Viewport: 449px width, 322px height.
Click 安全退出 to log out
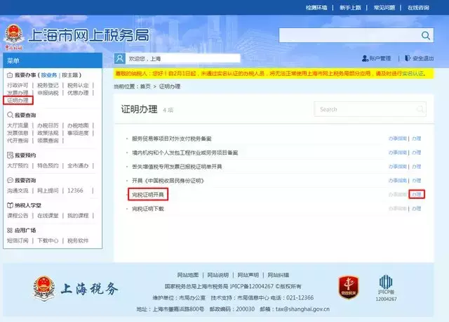point(423,58)
